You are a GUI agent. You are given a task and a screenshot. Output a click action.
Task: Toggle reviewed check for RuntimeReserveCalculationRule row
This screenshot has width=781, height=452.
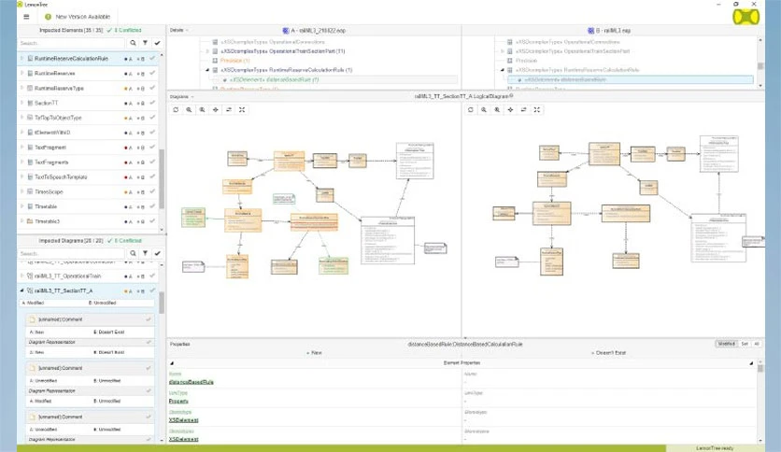coord(152,58)
